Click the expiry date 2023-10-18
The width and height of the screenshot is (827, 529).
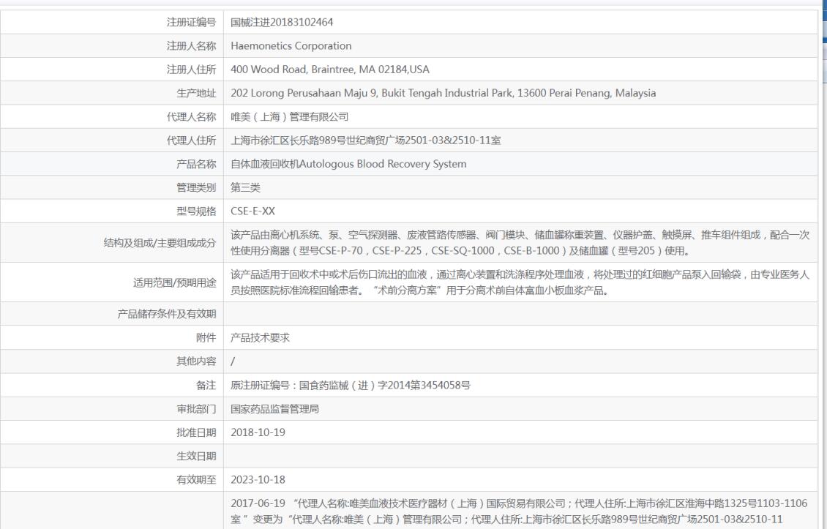coord(258,480)
